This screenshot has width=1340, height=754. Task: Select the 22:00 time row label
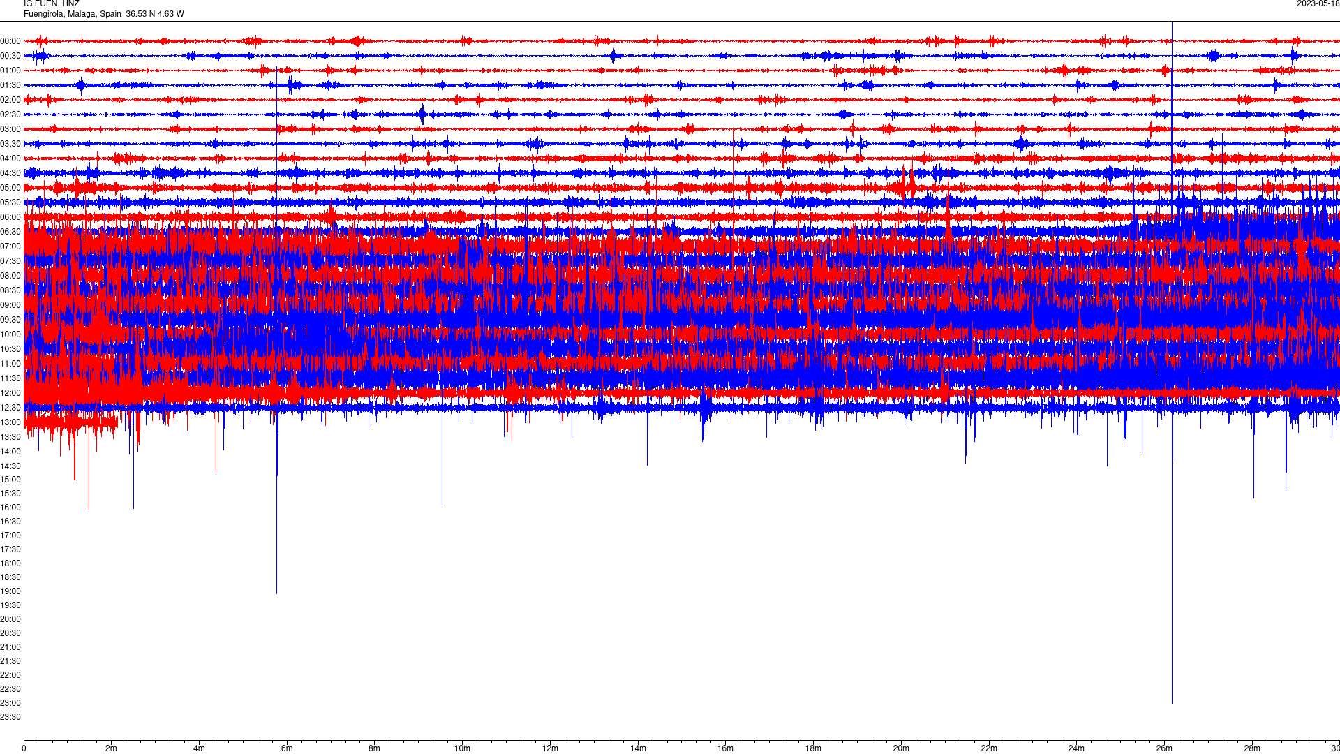[x=10, y=675]
